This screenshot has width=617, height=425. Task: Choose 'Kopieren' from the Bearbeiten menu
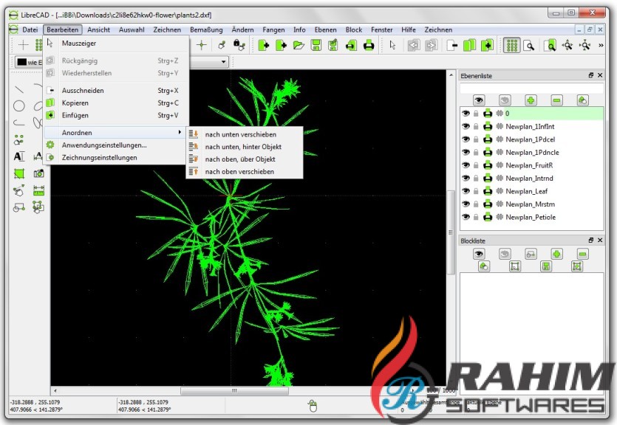click(x=75, y=103)
